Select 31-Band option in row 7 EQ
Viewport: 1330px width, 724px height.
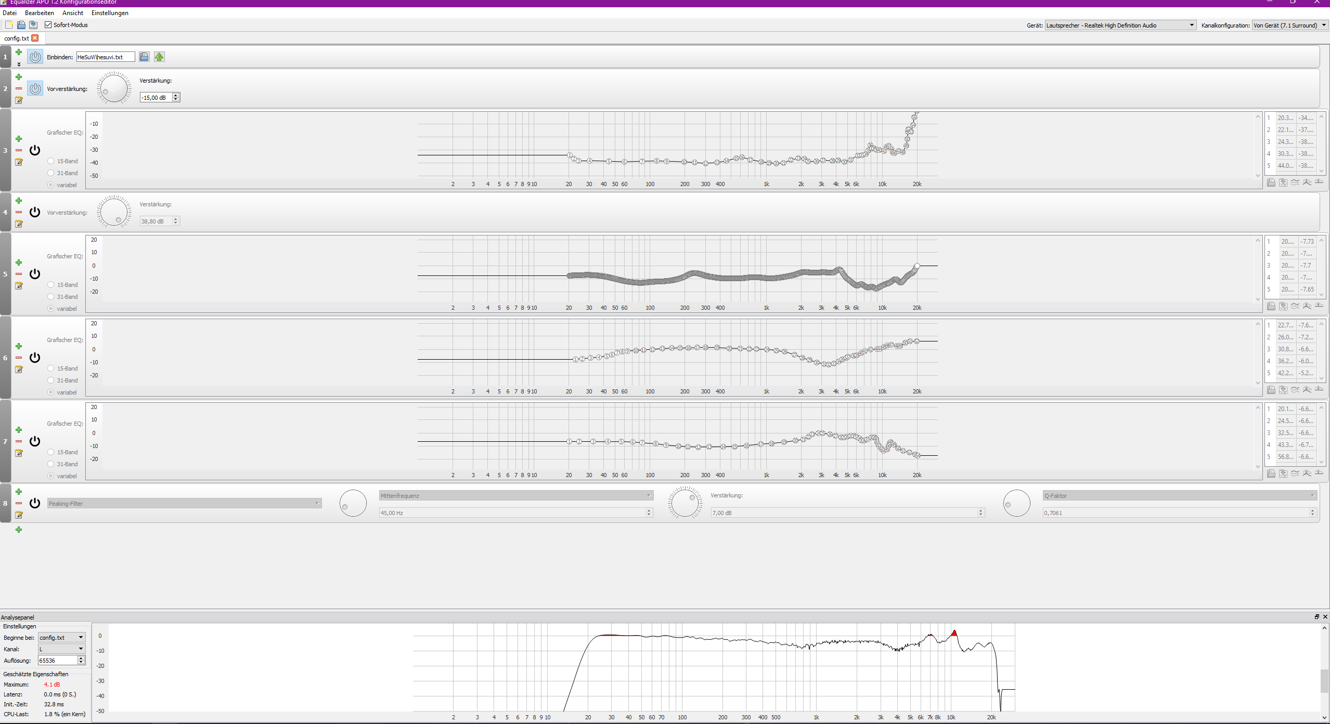click(51, 464)
